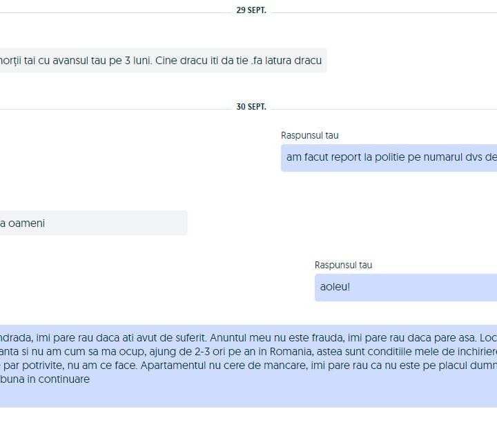Click the closing line "buna in continuare"
497x429 pixels.
45,379
